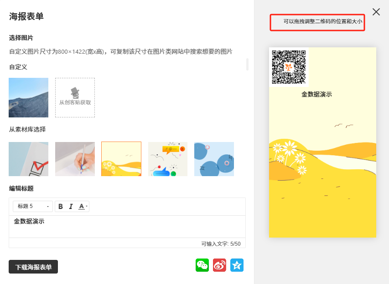Image resolution: width=389 pixels, height=284 pixels.
Task: Choose the checkbox checkmark library image
Action: coord(29,159)
